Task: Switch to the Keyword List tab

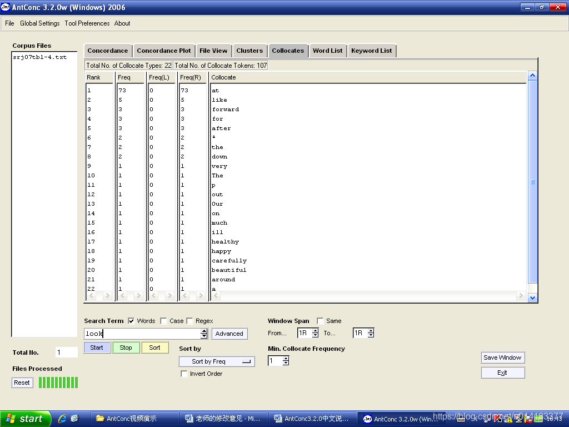Action: click(x=372, y=51)
